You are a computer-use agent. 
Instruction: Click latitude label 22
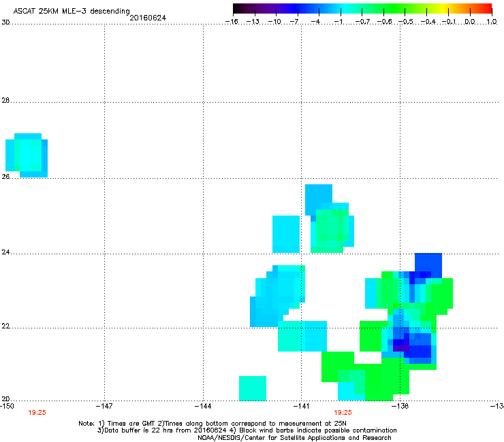point(5,326)
